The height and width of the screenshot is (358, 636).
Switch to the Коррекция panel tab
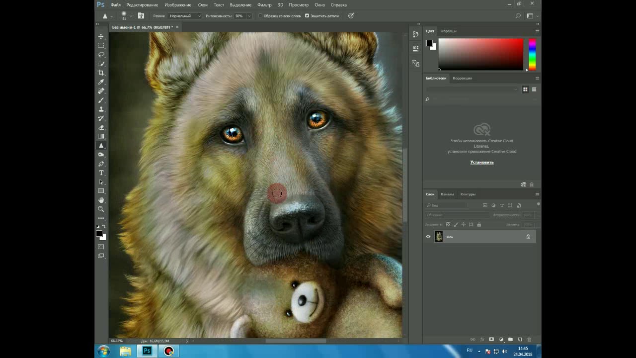click(x=462, y=78)
